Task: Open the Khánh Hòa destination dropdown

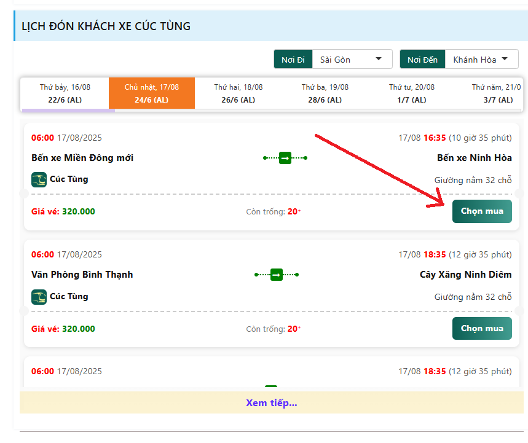Action: tap(481, 60)
